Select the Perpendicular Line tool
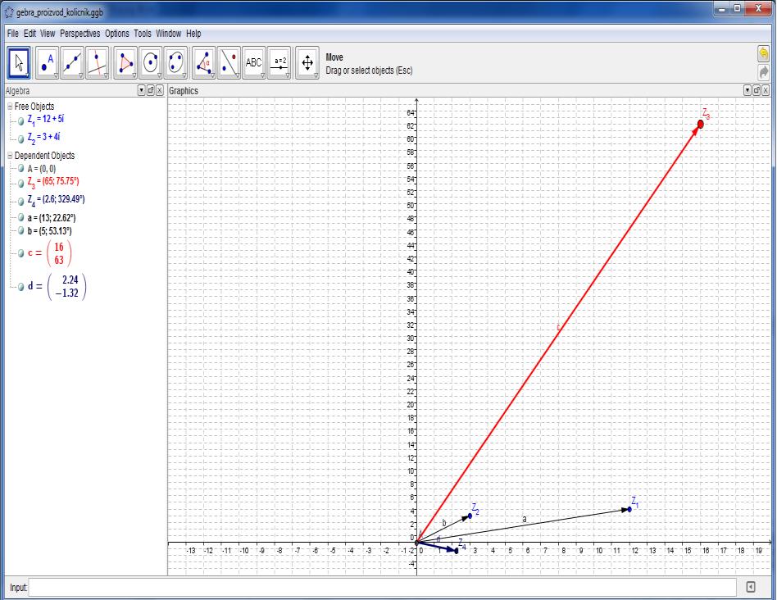 point(98,62)
